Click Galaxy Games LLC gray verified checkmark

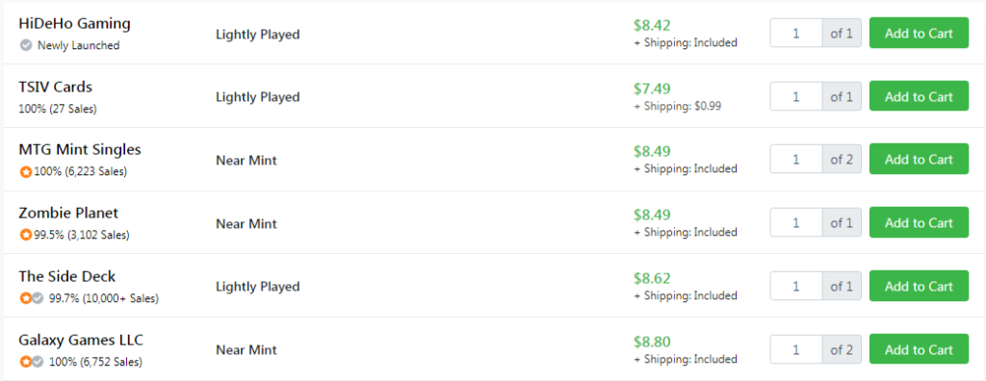click(x=38, y=362)
